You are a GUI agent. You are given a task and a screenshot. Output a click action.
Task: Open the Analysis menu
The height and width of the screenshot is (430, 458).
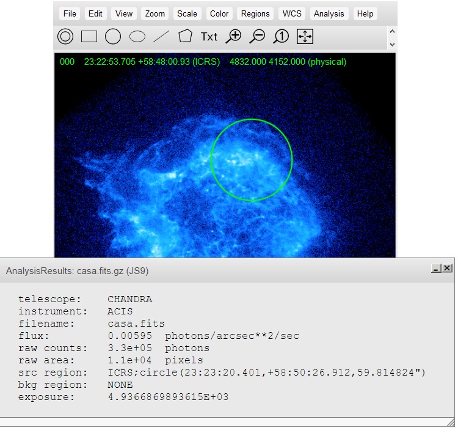329,13
